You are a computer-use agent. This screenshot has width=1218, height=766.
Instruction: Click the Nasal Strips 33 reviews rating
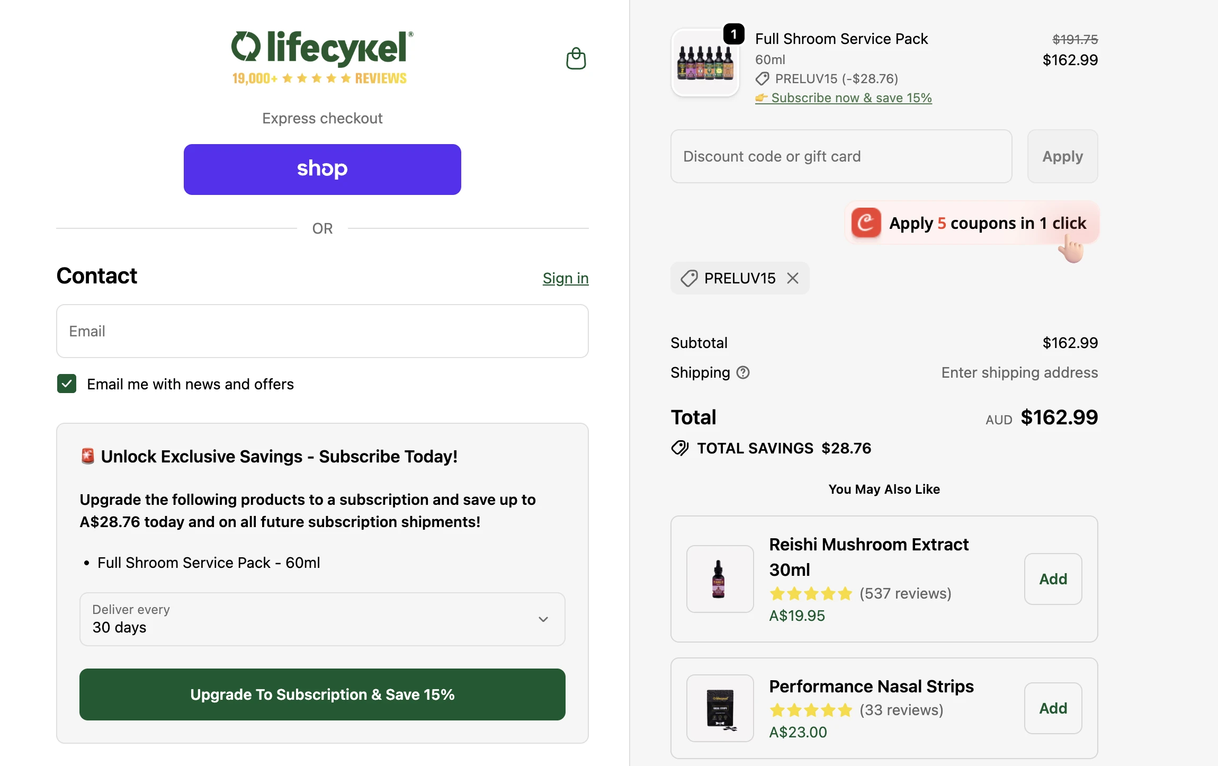pyautogui.click(x=856, y=710)
